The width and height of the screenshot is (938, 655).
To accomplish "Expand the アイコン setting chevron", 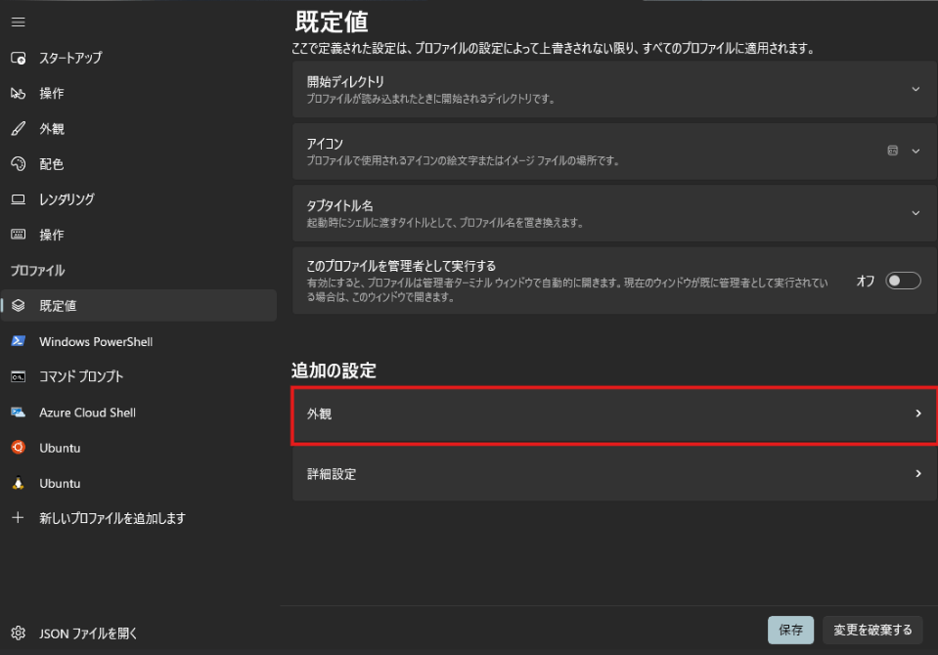I will click(x=916, y=152).
